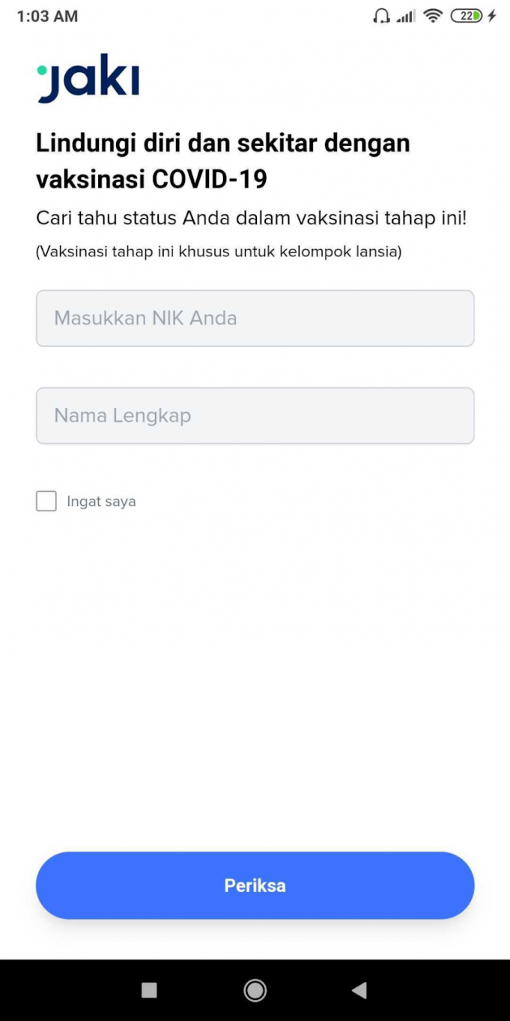Screen dimensions: 510x1021
Task: Enable the Ingat saya checkbox
Action: click(x=46, y=502)
